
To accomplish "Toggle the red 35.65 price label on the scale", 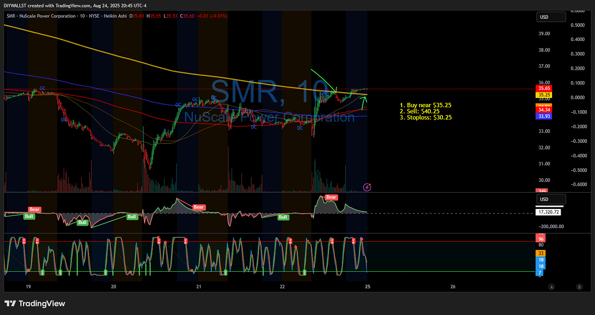I will pyautogui.click(x=544, y=88).
